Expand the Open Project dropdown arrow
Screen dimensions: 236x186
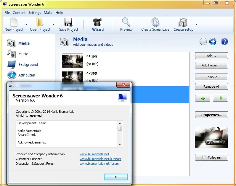[x=53, y=25]
